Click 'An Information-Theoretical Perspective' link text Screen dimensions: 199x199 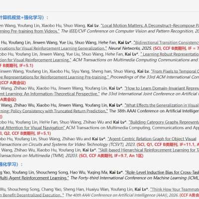pos(50,94)
